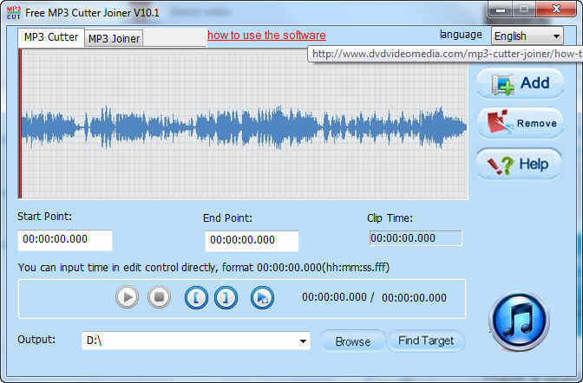The image size is (583, 383).
Task: Click the current playback time readout
Action: pyautogui.click(x=334, y=297)
